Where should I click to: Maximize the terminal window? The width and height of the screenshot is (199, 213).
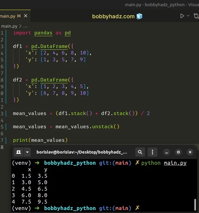point(178,152)
